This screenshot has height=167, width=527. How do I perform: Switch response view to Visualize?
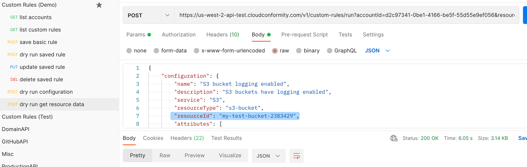(230, 156)
